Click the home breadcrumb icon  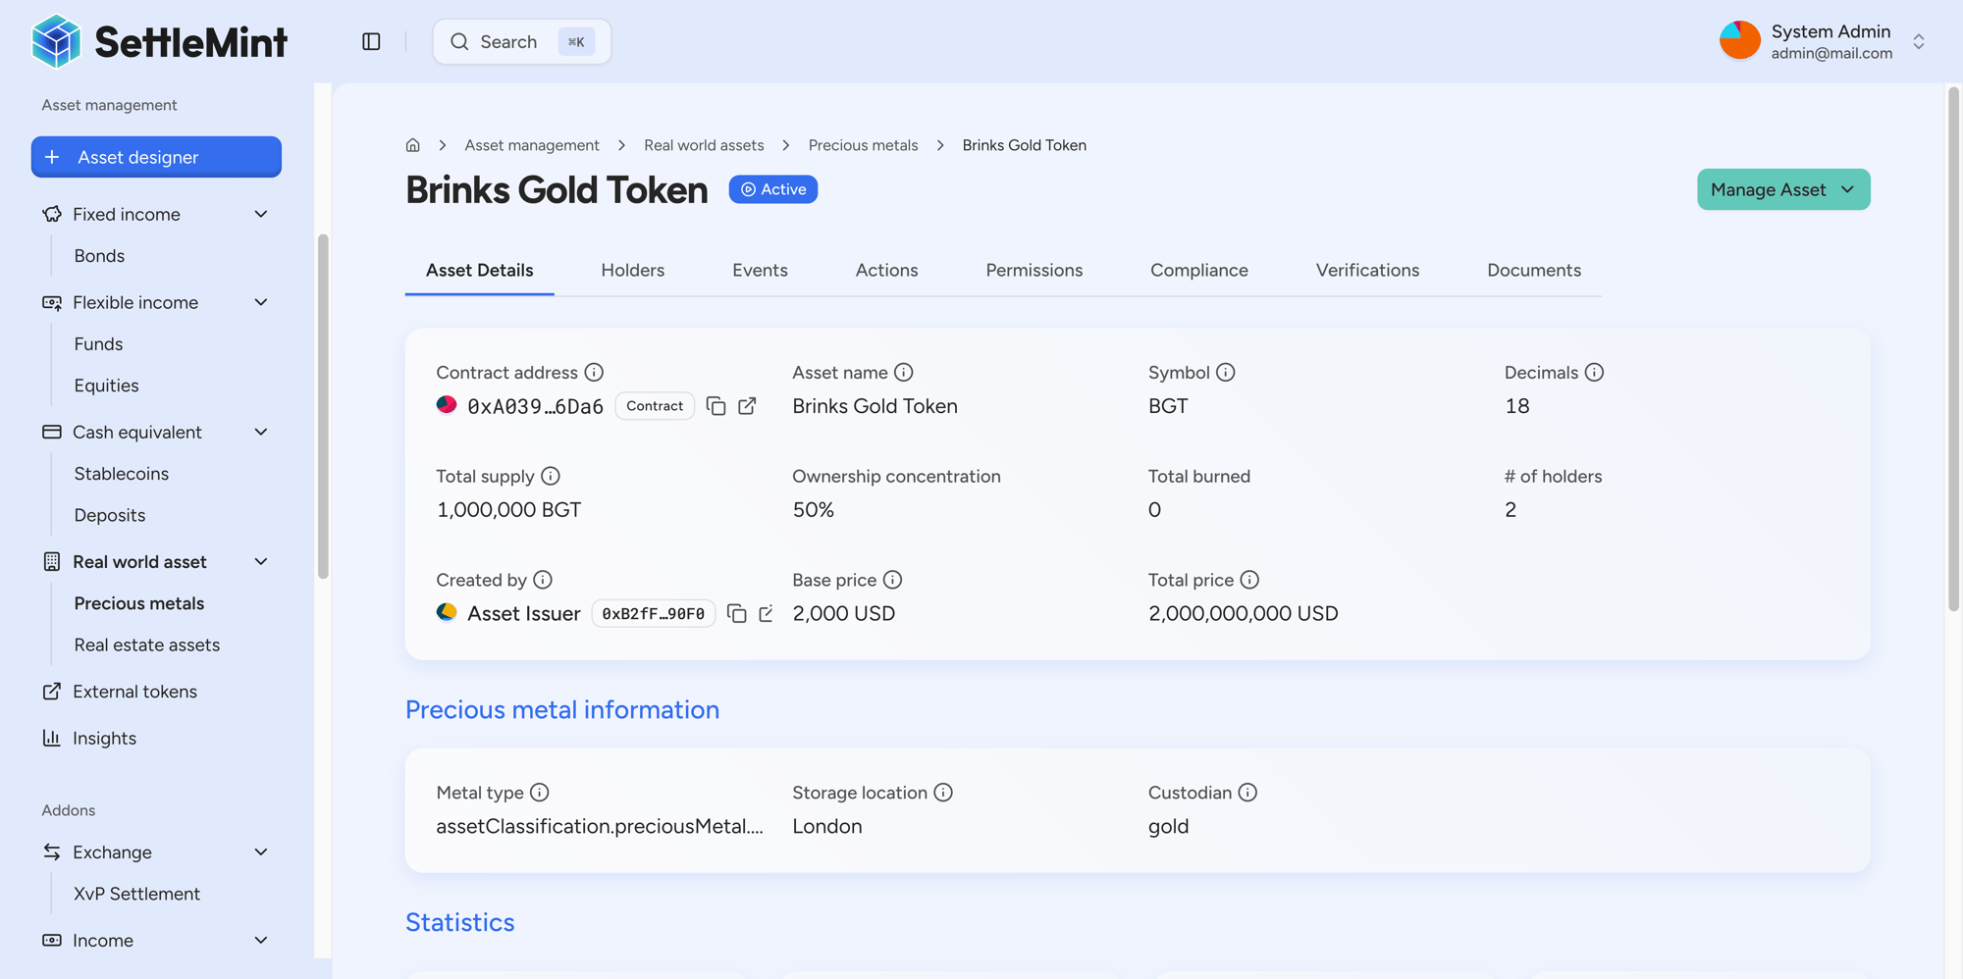coord(412,144)
